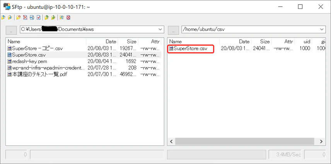This screenshot has height=164, width=331.
Task: Click the refresh folder icon in toolbar
Action: tap(61, 17)
